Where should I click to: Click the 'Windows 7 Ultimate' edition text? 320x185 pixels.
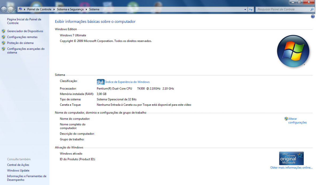(73, 35)
